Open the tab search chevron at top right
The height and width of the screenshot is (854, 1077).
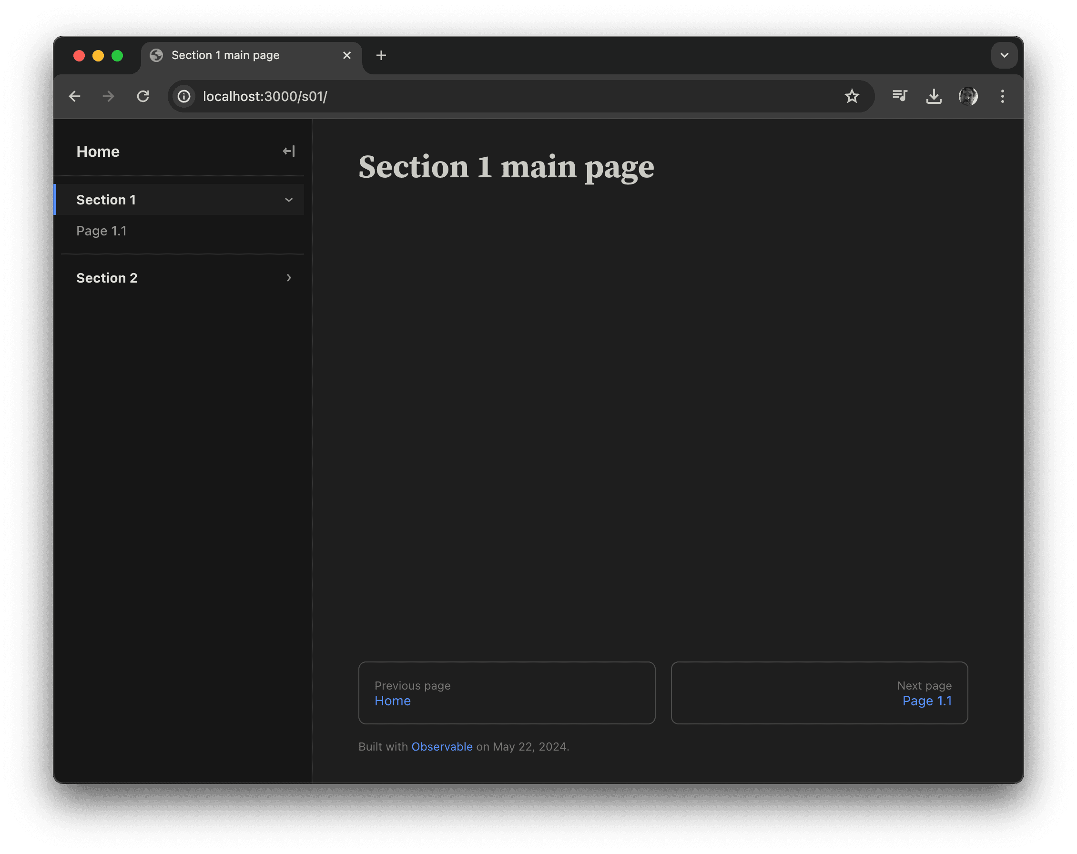pyautogui.click(x=1004, y=55)
